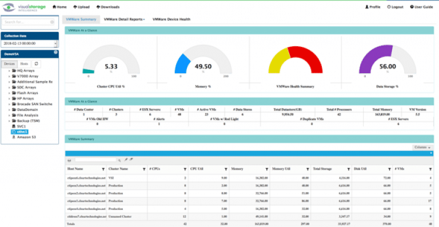Image resolution: width=439 pixels, height=227 pixels.
Task: Click the Logout link
Action: coord(395,7)
